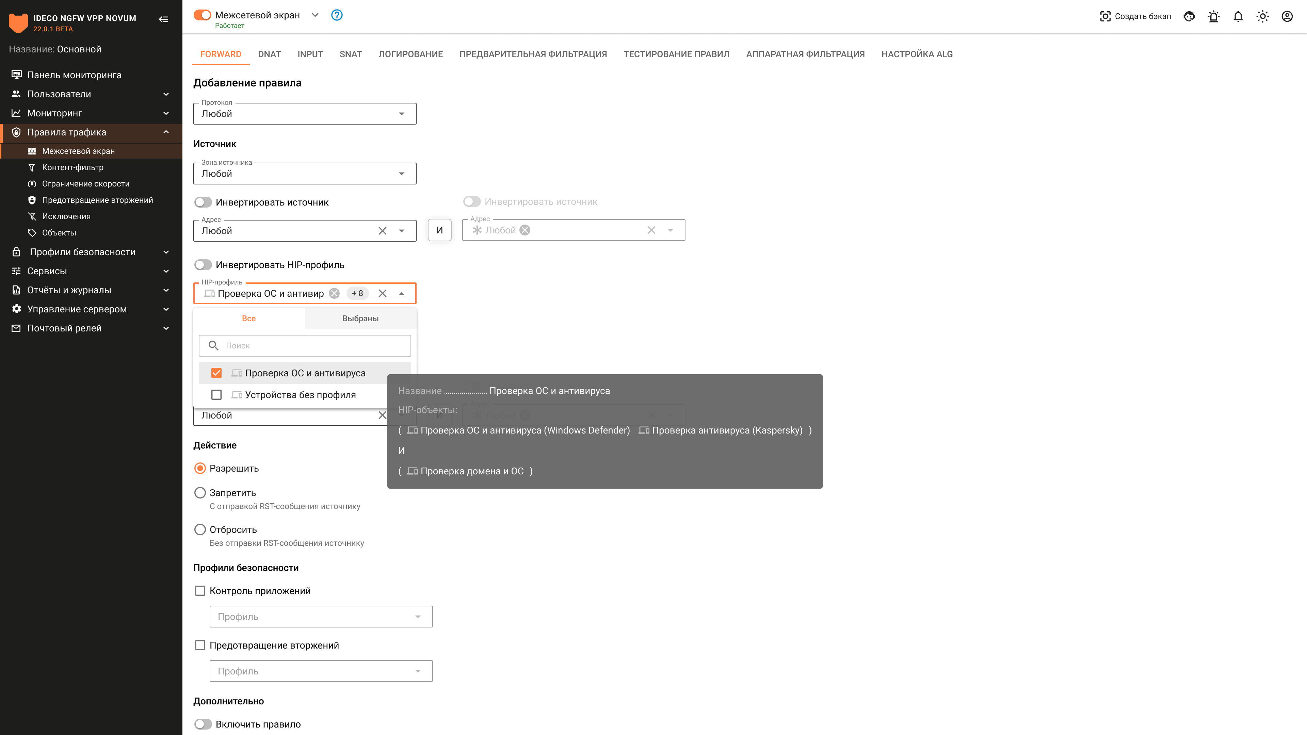Remove the 'Проверка ОС и антивир' chip

334,293
